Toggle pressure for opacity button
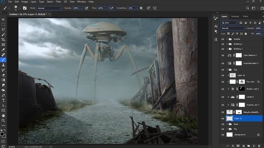Screen dimensions: 264x148 (x=87, y=8)
